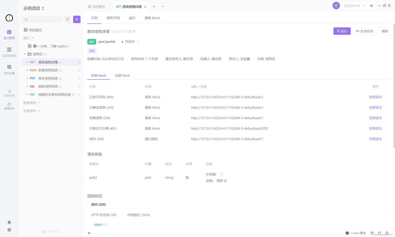Viewport: 395px width, 237px height.
Task: Click the filter funnel icon
Action: [67, 19]
